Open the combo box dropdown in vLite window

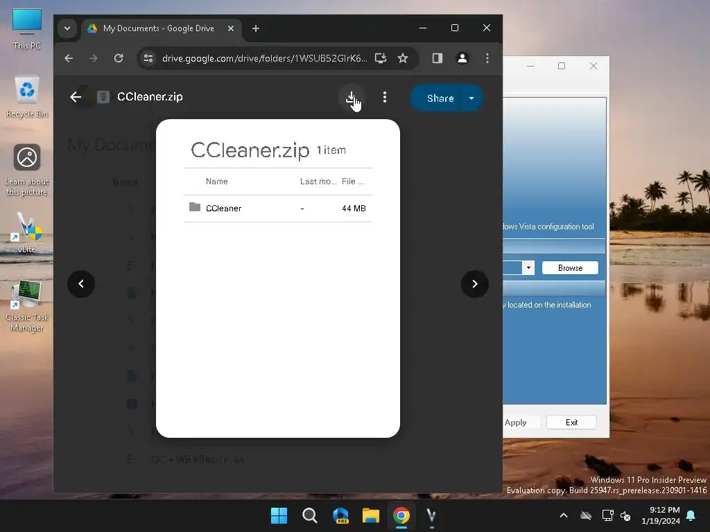(528, 268)
